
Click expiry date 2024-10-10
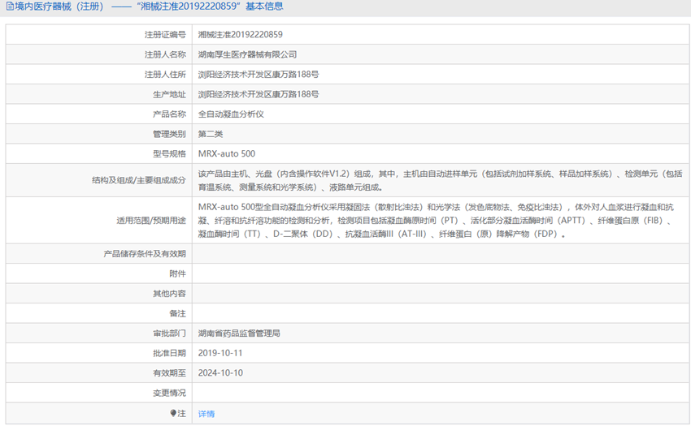(x=220, y=373)
